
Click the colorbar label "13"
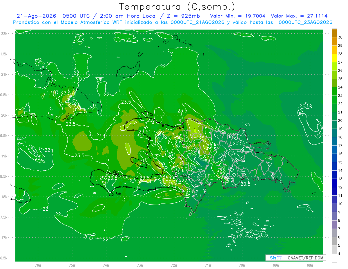pyautogui.click(x=340, y=179)
